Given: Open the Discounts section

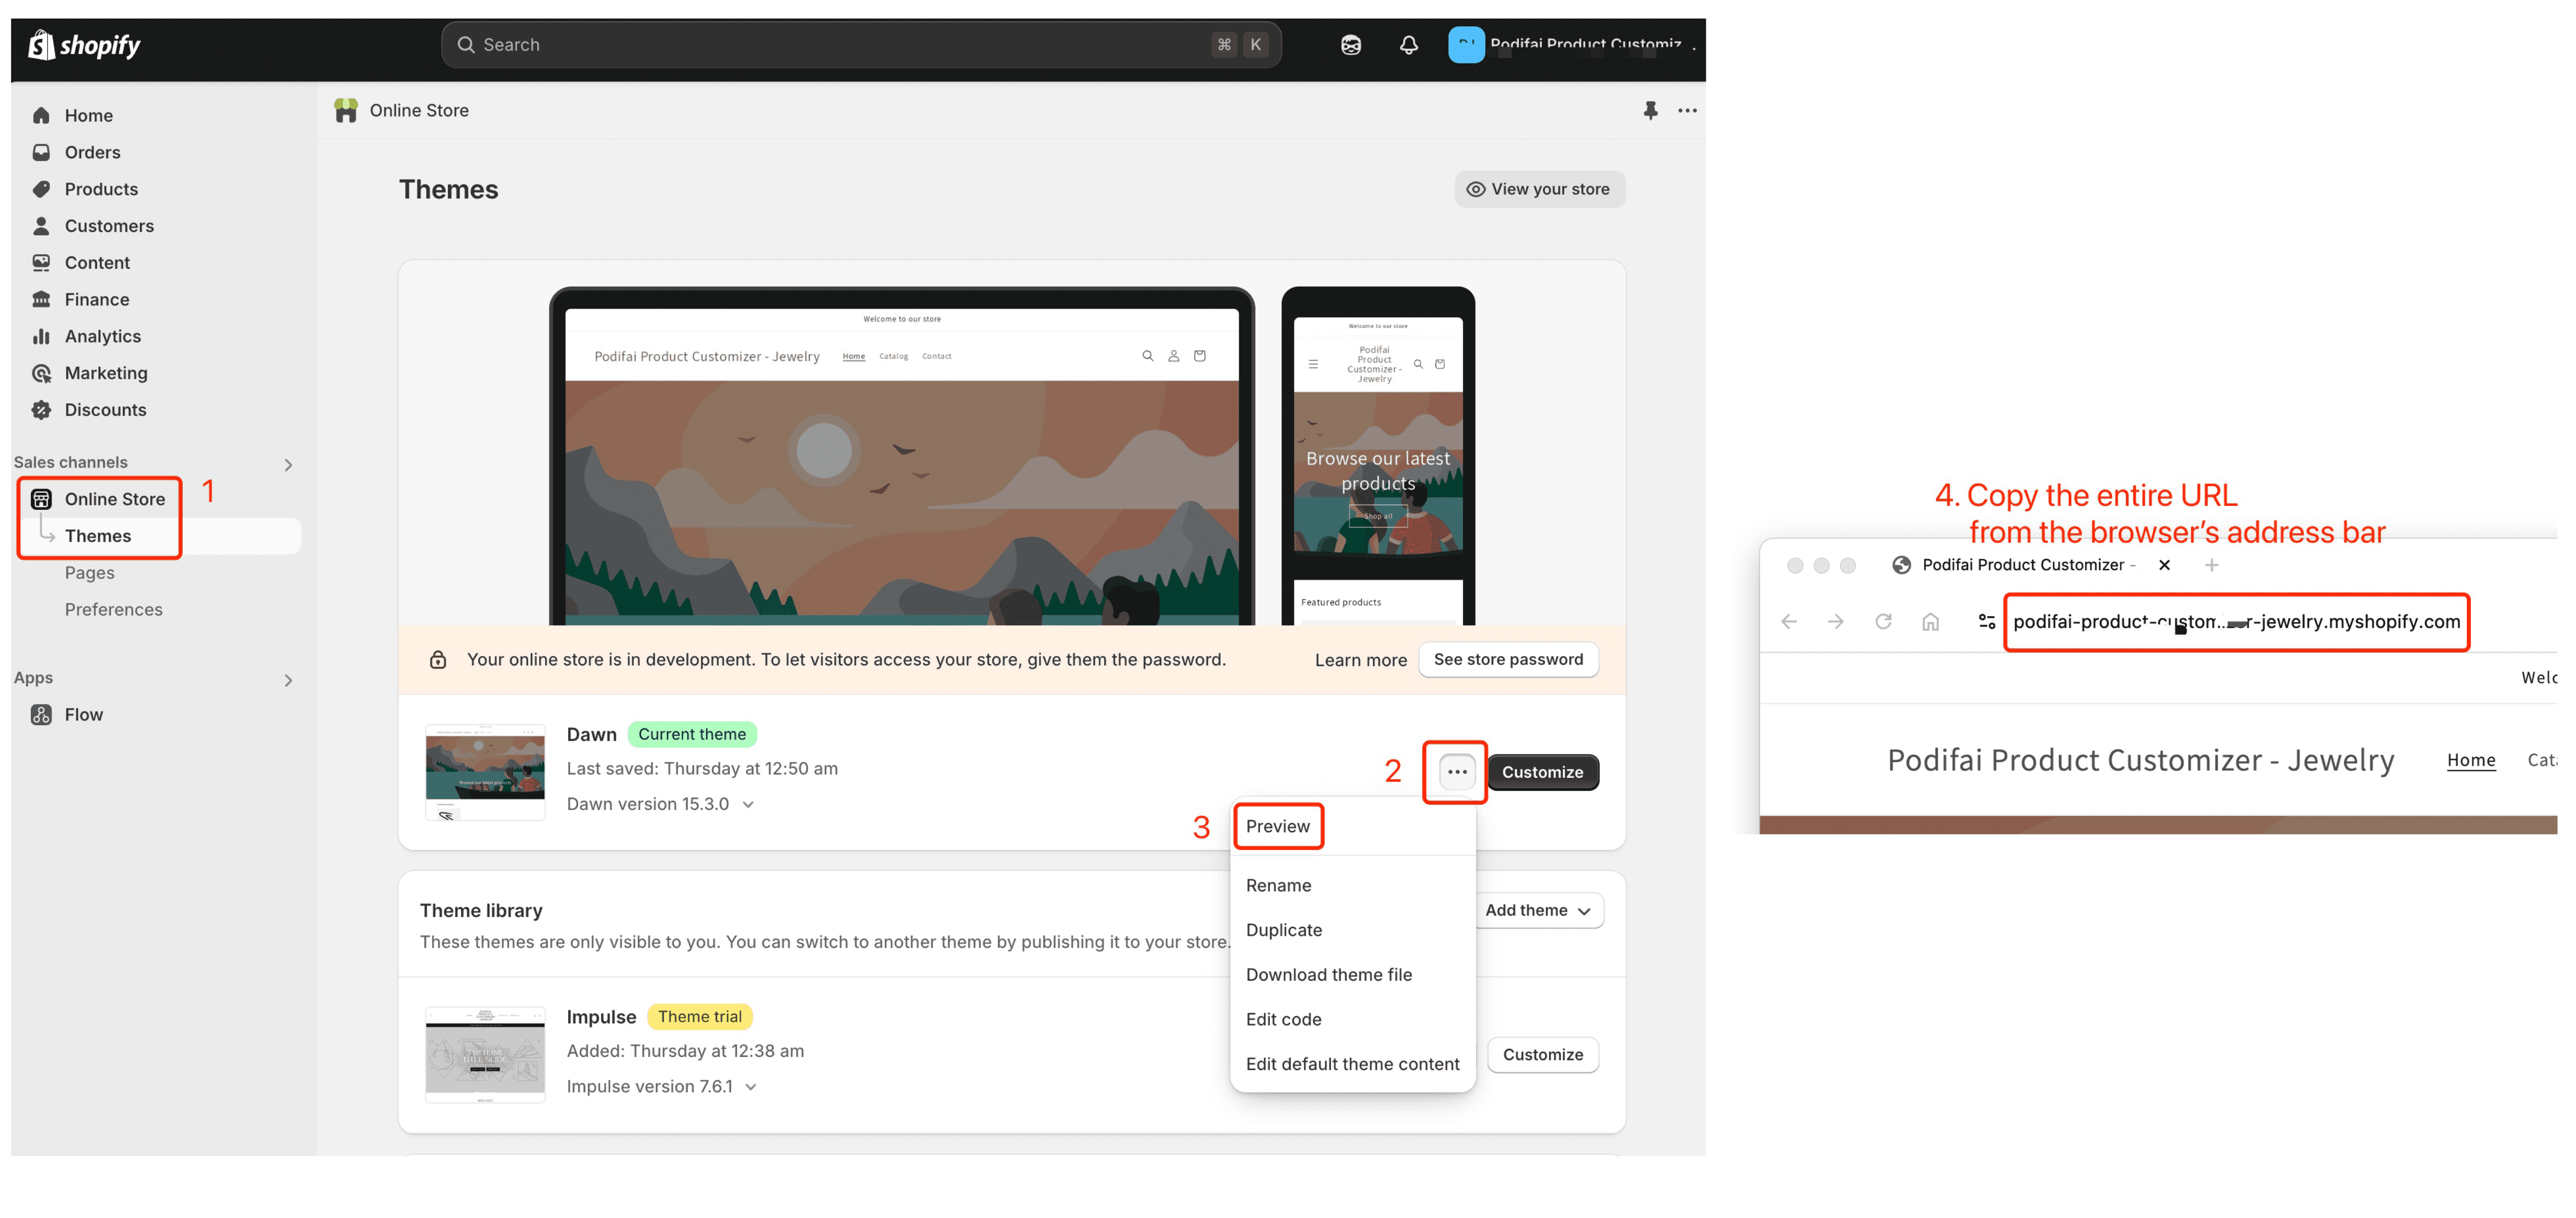Looking at the screenshot, I should click(105, 409).
